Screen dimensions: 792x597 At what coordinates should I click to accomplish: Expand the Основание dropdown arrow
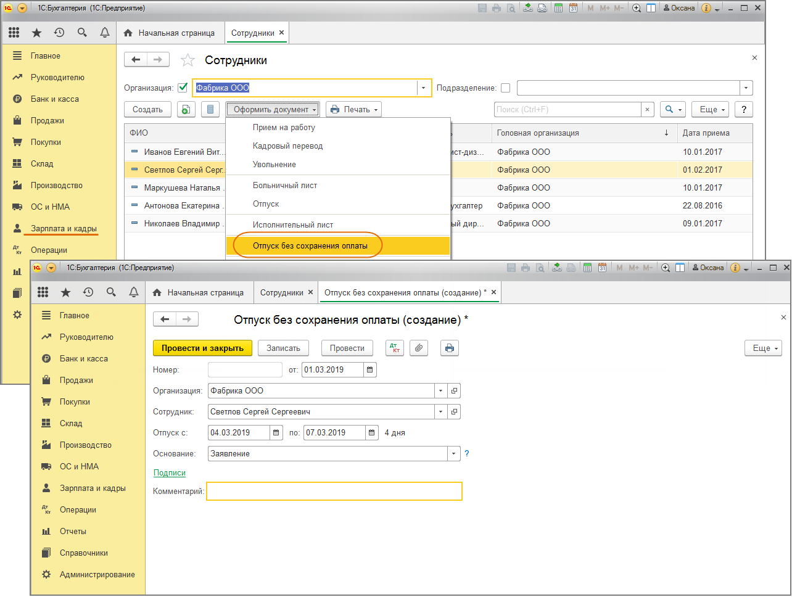click(x=454, y=454)
